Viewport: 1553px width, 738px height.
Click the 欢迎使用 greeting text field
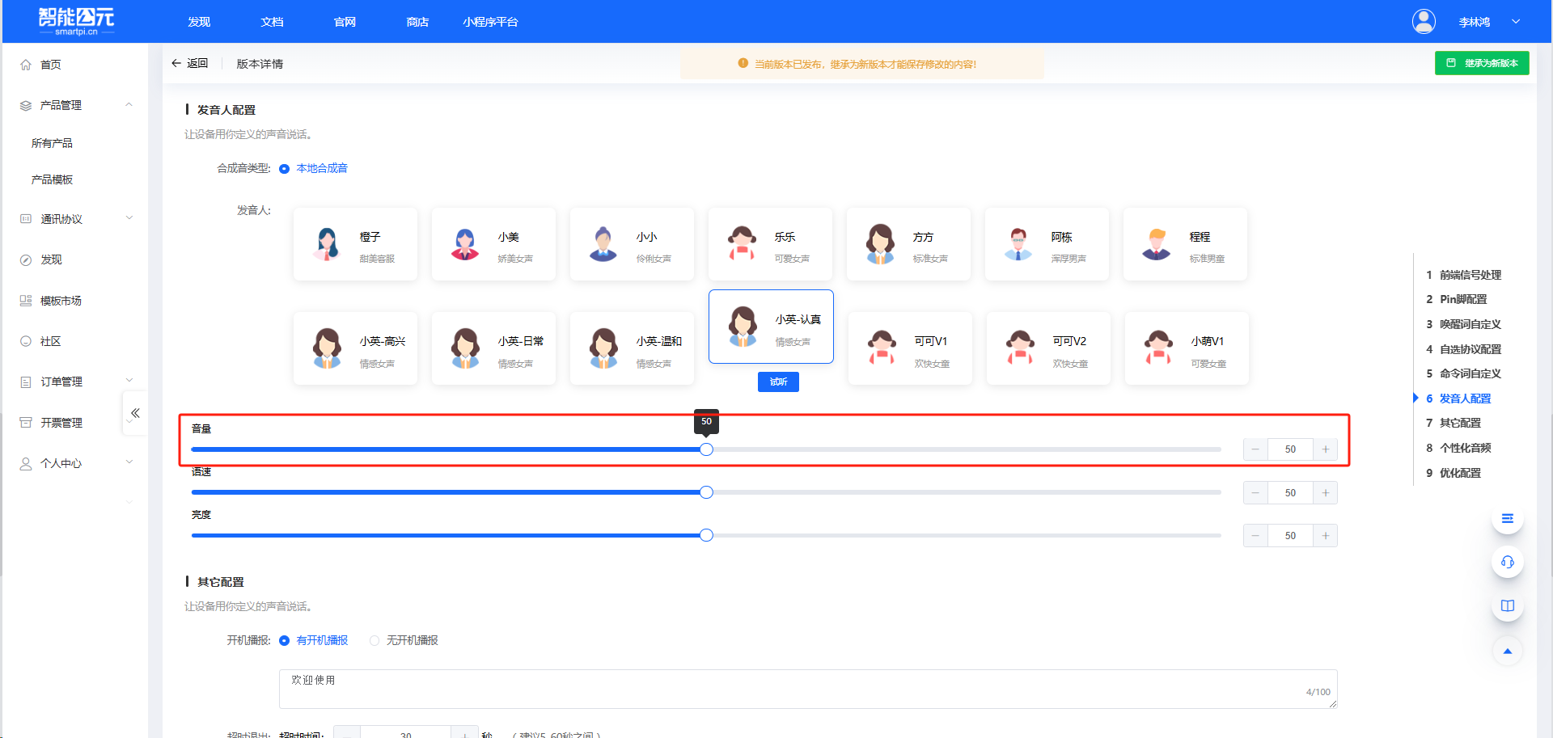(807, 689)
